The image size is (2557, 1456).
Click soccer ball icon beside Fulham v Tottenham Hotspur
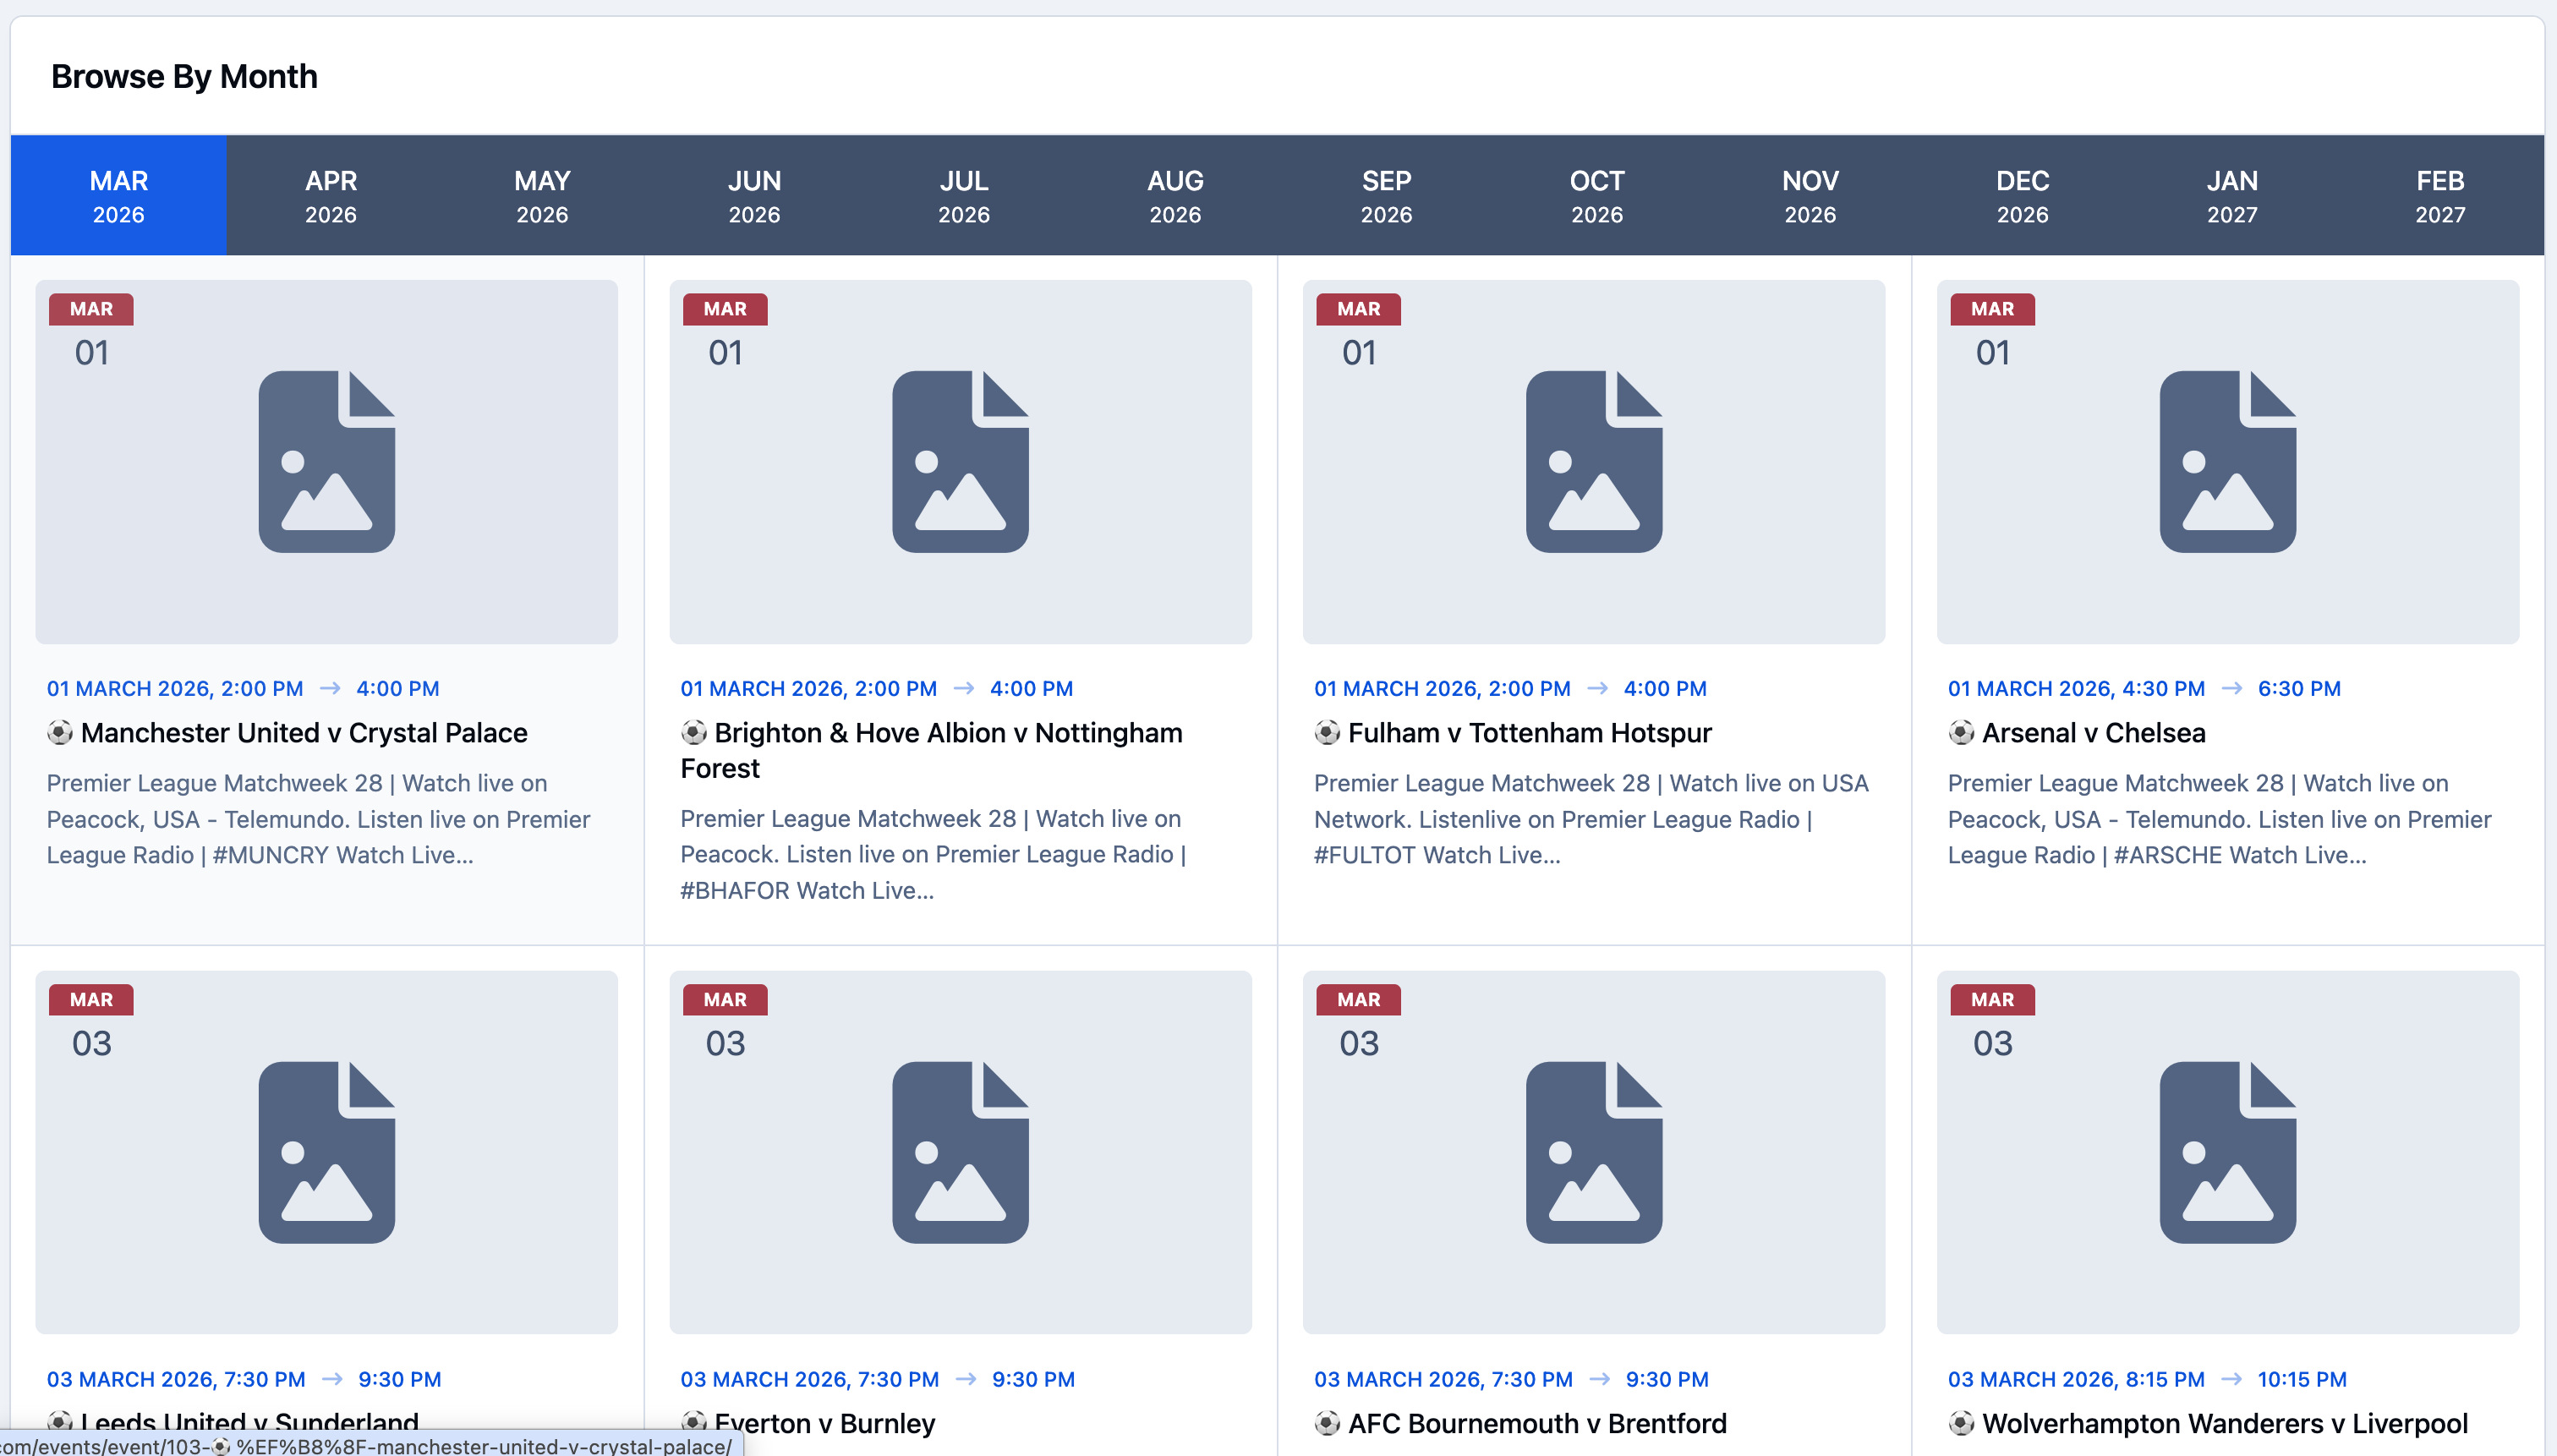pyautogui.click(x=1327, y=733)
